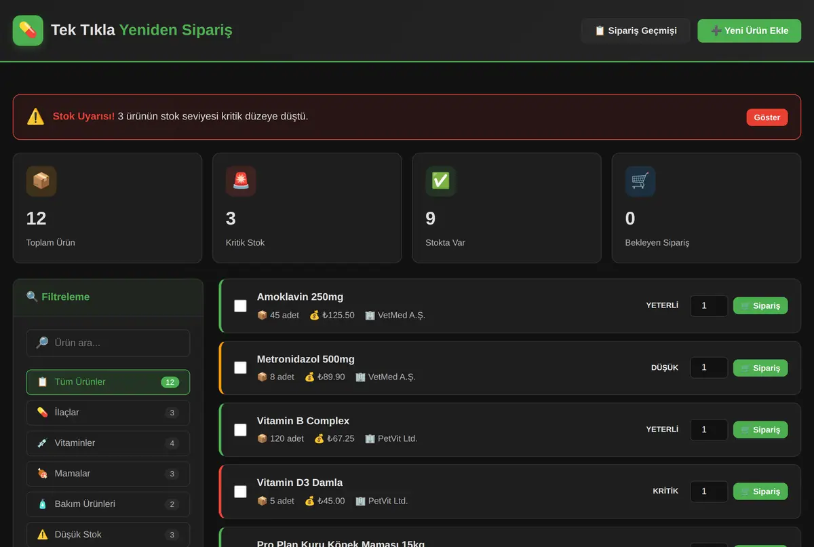814x547 pixels.
Task: Click the warning triangle icon in stock alert
Action: tap(35, 117)
